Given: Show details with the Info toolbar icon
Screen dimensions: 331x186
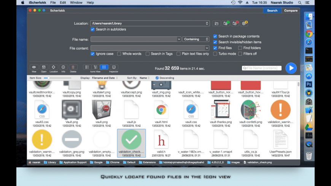Looking at the screenshot, I should (x=63, y=67).
